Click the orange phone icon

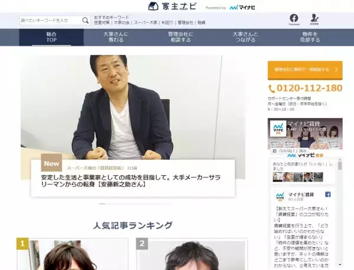pos(272,88)
